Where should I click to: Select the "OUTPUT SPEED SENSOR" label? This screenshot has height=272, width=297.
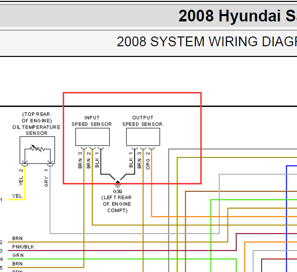point(142,121)
